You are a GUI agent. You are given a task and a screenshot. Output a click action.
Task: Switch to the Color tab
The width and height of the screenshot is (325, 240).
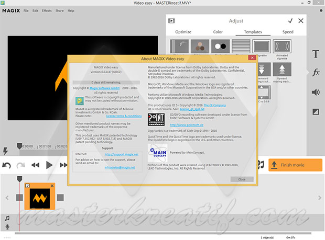point(218,32)
